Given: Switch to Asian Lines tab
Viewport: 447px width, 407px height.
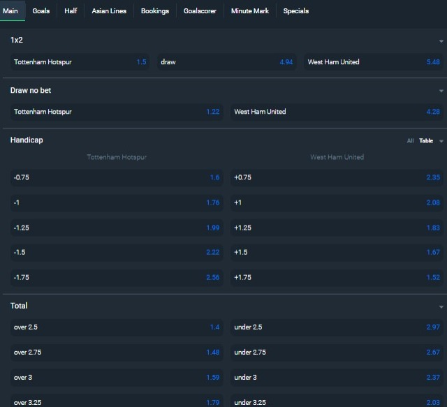Looking at the screenshot, I should click(109, 11).
